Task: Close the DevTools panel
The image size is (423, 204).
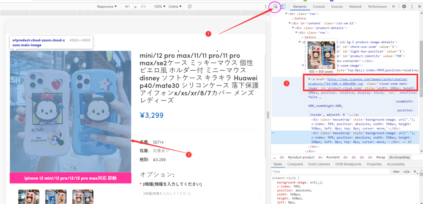Action: tap(419, 7)
